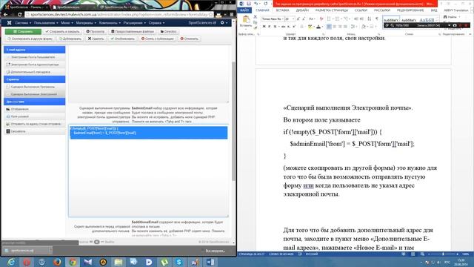The image size is (474, 267).
Task: Align text left in Word
Action: pos(329,27)
